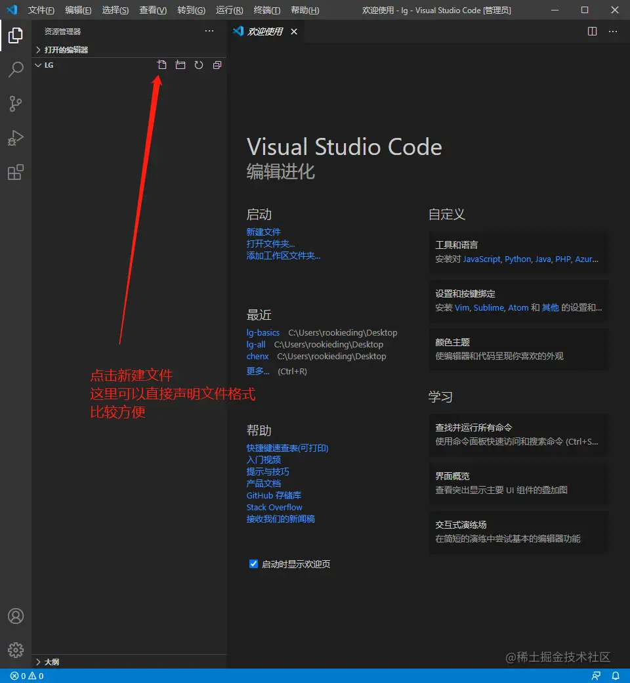Open the Explorer view in activity bar
The image size is (630, 683).
(16, 35)
